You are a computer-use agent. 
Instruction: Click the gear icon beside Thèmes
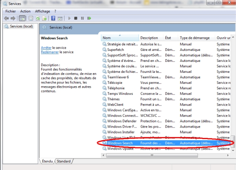tap(104, 99)
